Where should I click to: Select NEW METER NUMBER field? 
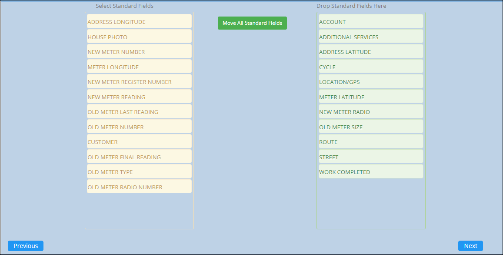(139, 52)
